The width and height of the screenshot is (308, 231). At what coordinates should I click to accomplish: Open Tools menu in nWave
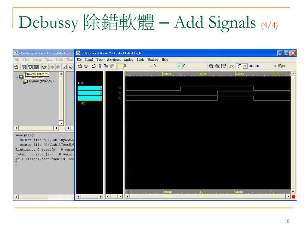pyautogui.click(x=140, y=60)
